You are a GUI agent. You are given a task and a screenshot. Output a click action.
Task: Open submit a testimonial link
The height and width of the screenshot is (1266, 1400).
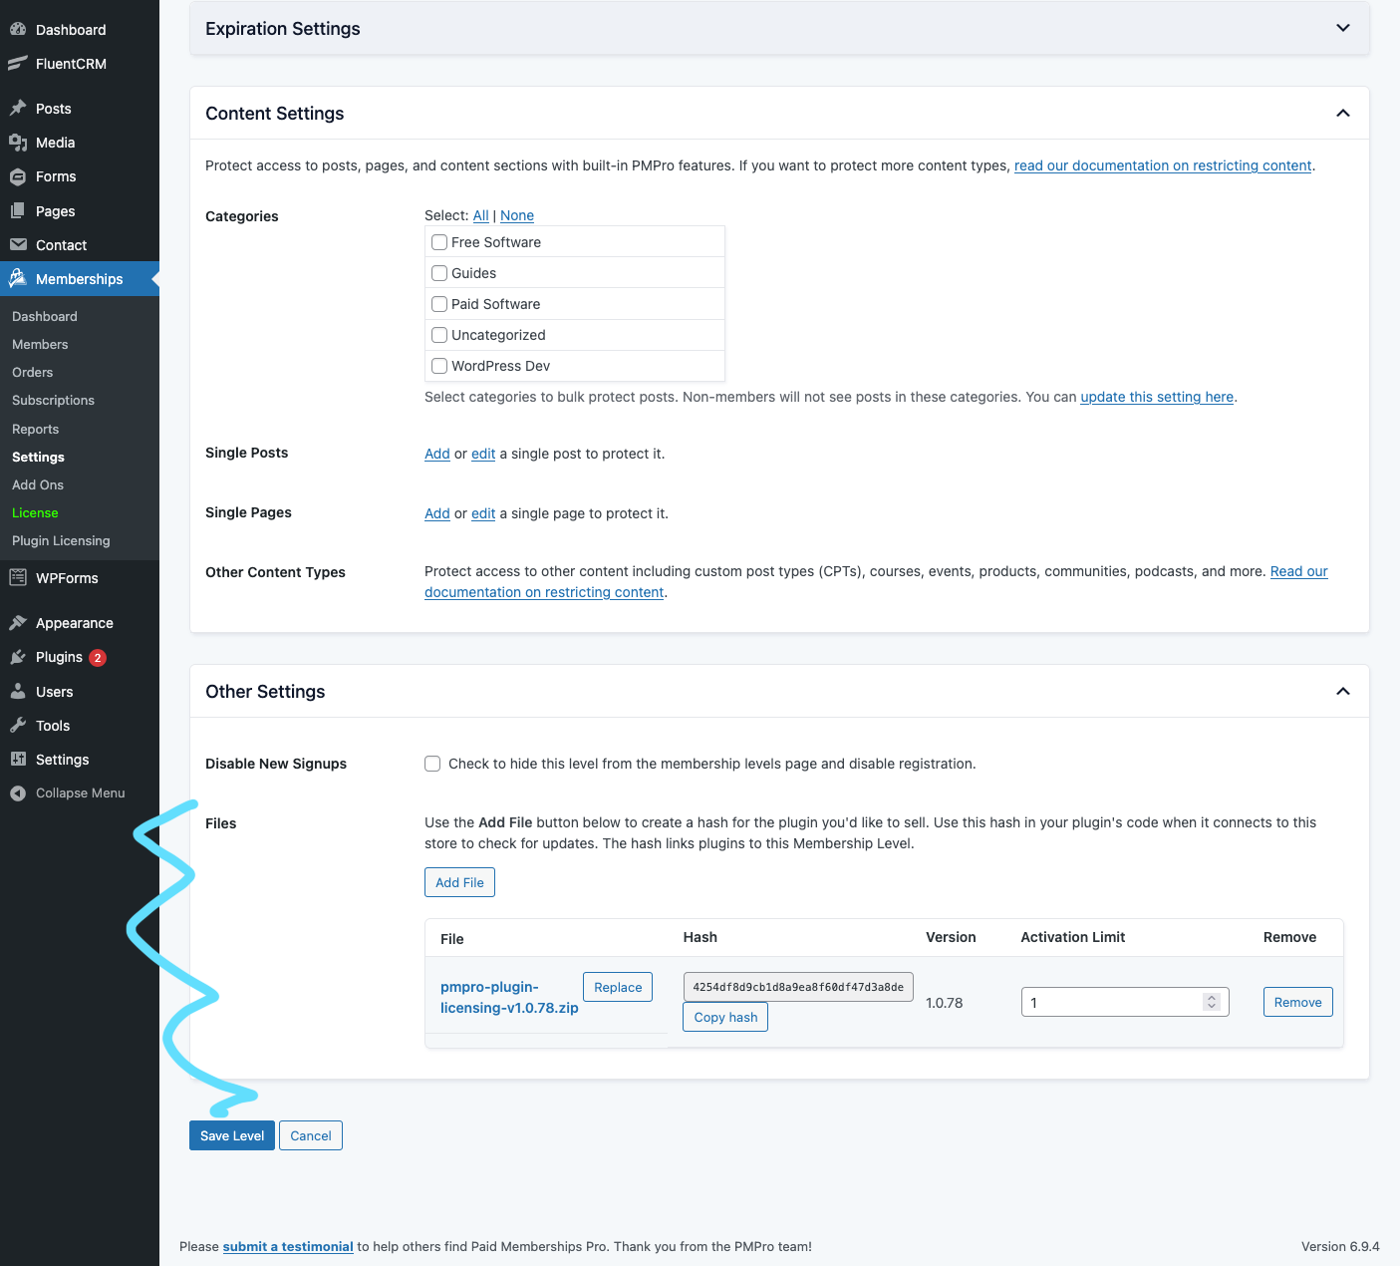(x=288, y=1246)
